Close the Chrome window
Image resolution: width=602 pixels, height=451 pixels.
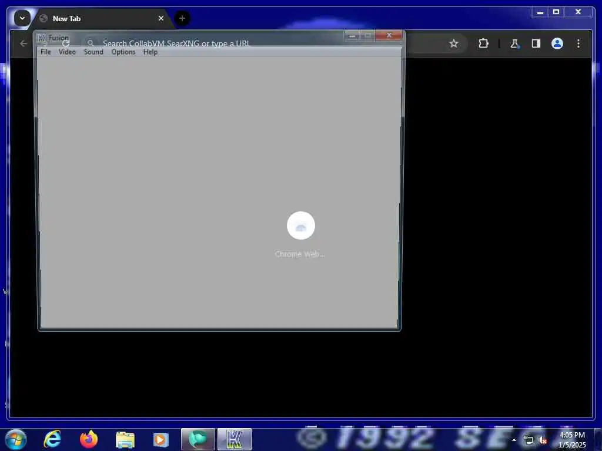tap(578, 12)
